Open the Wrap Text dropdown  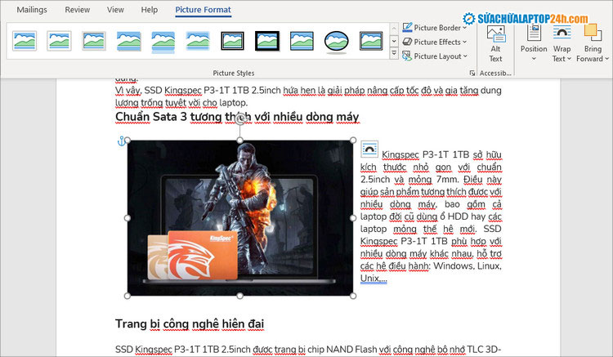pos(562,43)
